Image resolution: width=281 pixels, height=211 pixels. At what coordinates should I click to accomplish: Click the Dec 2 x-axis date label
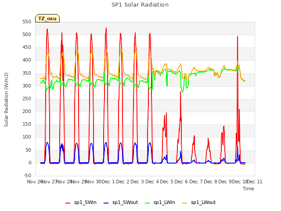pyautogui.click(x=123, y=182)
